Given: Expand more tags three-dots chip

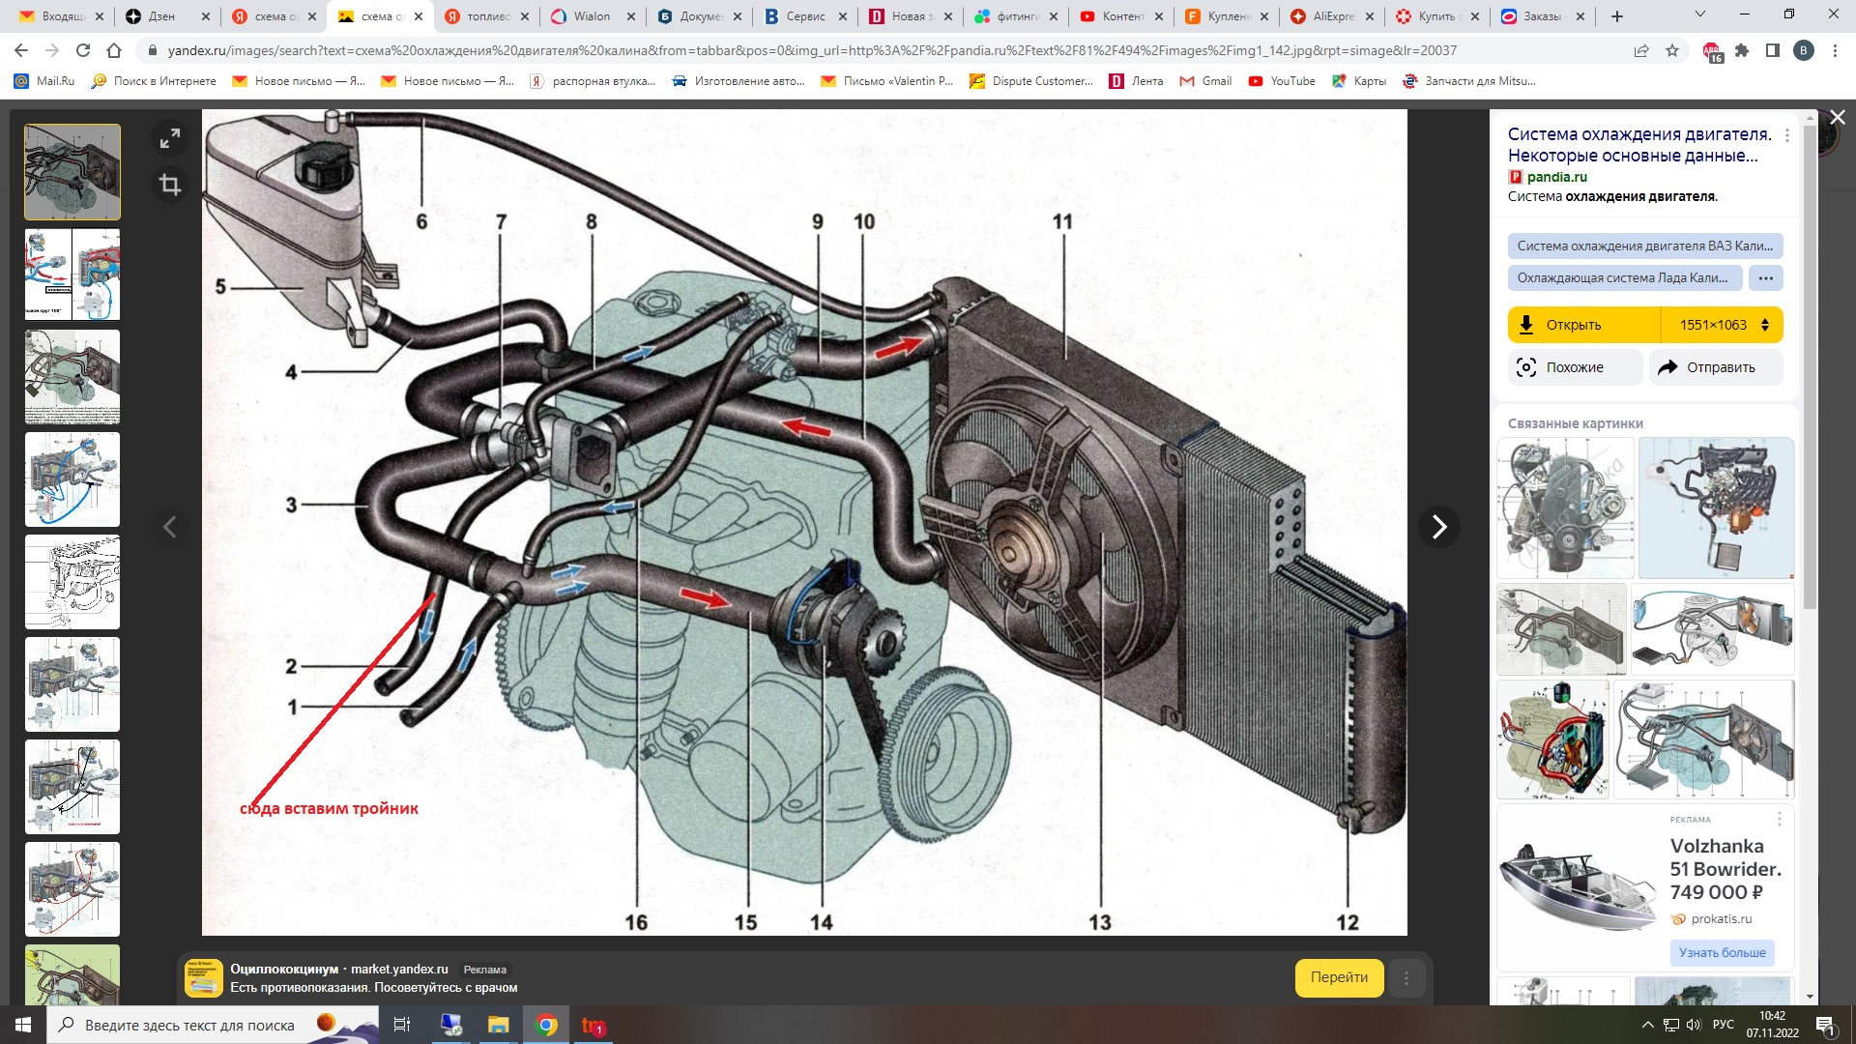Looking at the screenshot, I should pos(1766,278).
